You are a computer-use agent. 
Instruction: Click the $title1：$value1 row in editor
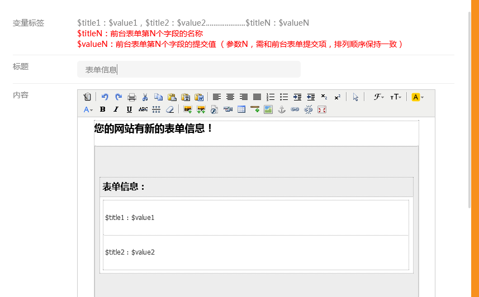(x=255, y=218)
